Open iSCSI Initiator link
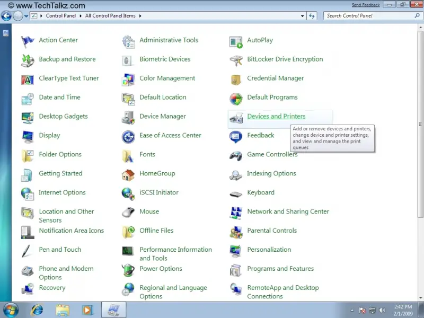 [159, 192]
